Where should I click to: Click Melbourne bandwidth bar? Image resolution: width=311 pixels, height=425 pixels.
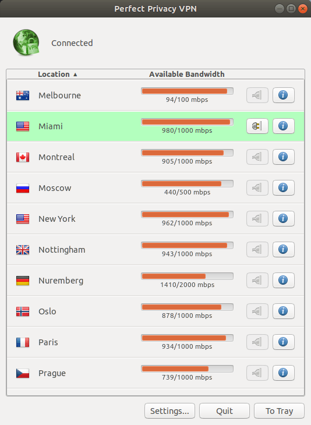[187, 91]
